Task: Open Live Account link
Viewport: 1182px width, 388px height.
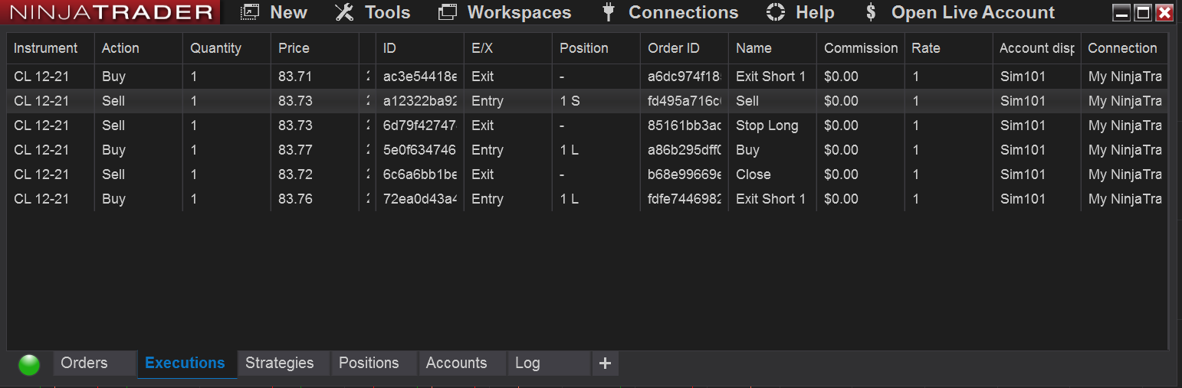Action: (x=973, y=12)
